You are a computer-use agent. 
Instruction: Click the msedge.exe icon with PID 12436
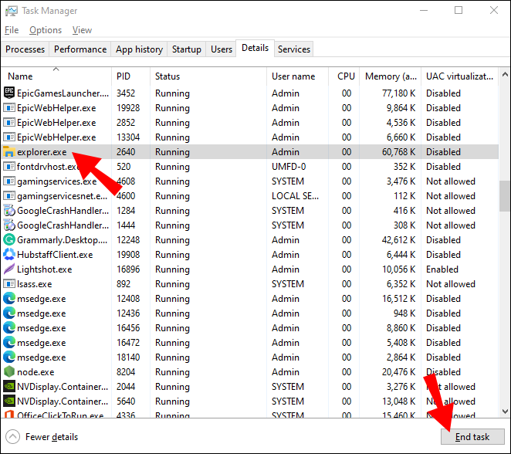click(9, 313)
